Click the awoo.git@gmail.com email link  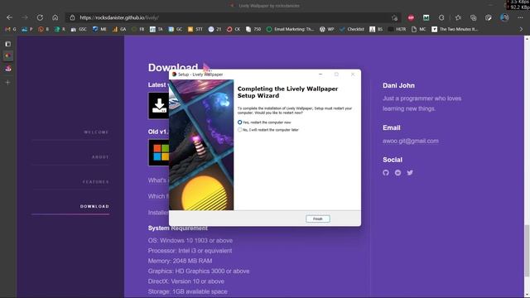(411, 141)
